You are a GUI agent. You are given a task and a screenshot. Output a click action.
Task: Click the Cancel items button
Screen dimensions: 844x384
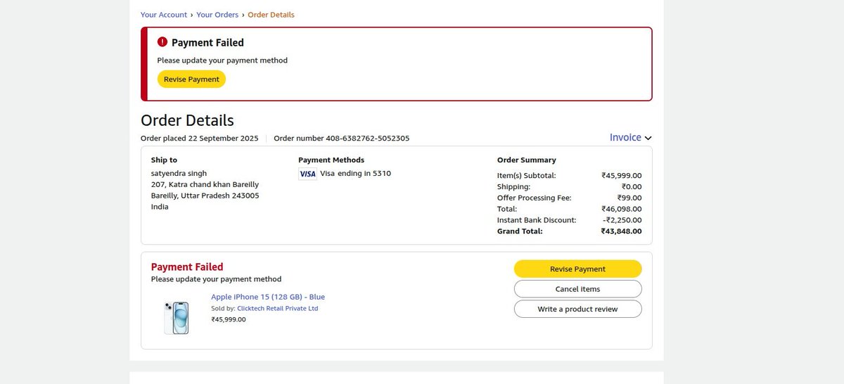pyautogui.click(x=577, y=289)
